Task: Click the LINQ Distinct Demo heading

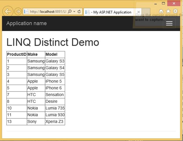Action: [53, 43]
